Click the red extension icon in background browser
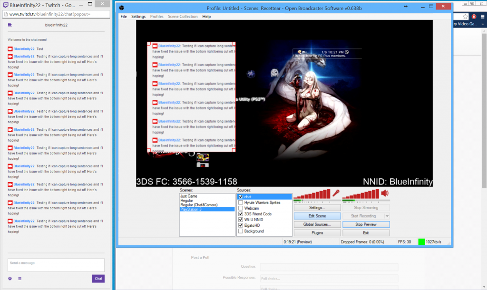Image resolution: width=487 pixels, height=290 pixels. tap(474, 17)
